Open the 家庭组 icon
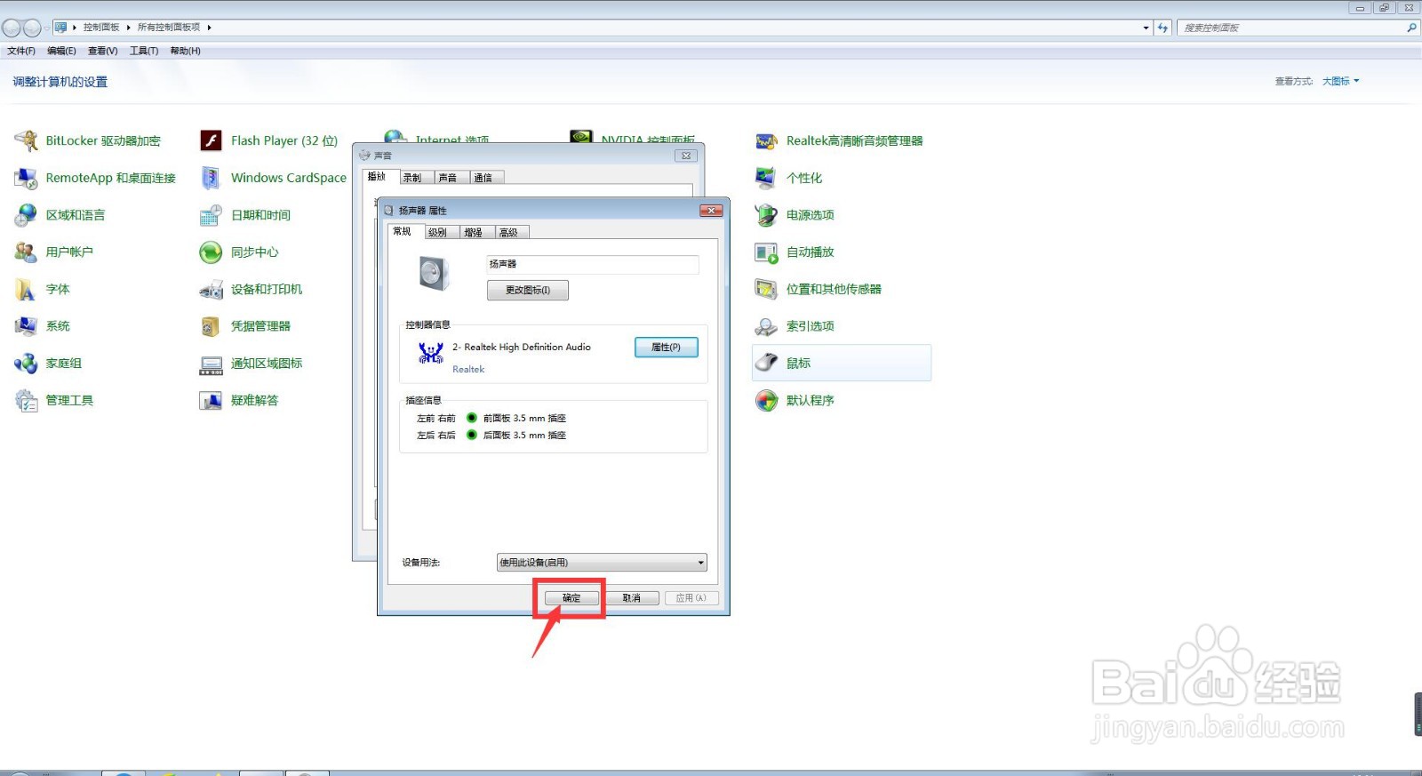The width and height of the screenshot is (1422, 776). pyautogui.click(x=27, y=364)
